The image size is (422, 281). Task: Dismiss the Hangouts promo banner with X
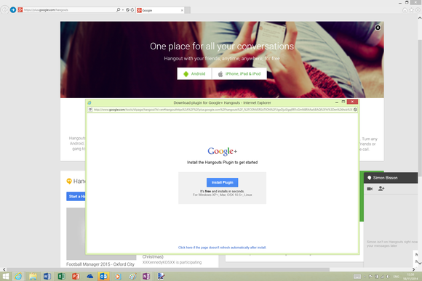tap(378, 28)
